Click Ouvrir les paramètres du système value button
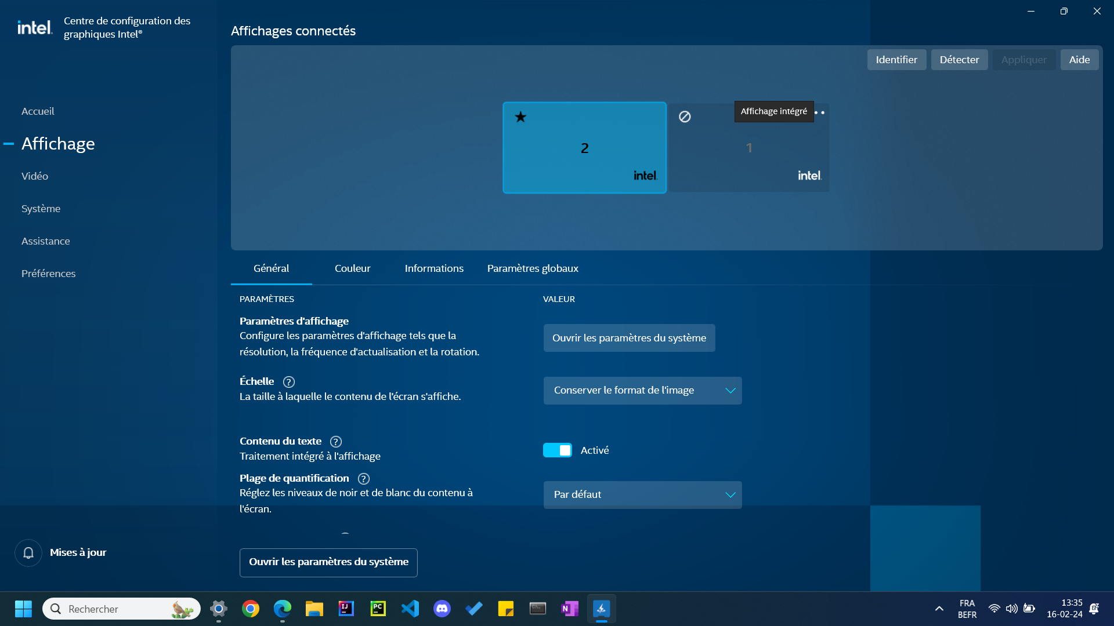This screenshot has height=626, width=1114. click(629, 338)
